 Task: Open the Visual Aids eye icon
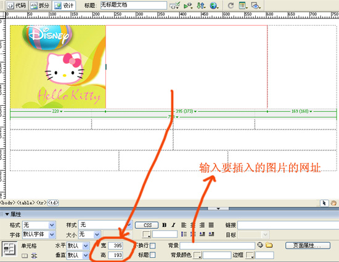click(256, 6)
